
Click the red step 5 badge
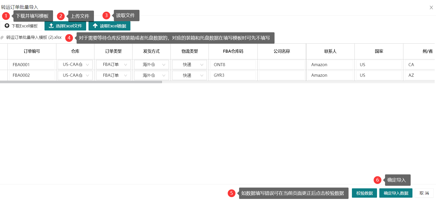point(232,193)
